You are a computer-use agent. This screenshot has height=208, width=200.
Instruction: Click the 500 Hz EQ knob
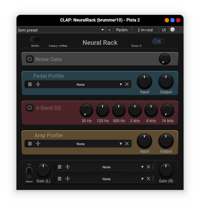coord(119,111)
